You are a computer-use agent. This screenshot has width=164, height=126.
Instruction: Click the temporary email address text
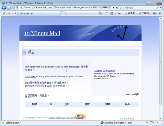pos(46,67)
